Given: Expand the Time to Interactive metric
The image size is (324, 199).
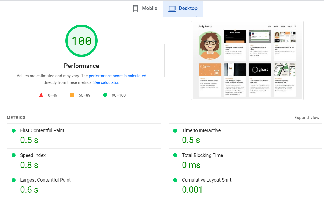Looking at the screenshot, I should point(201,130).
